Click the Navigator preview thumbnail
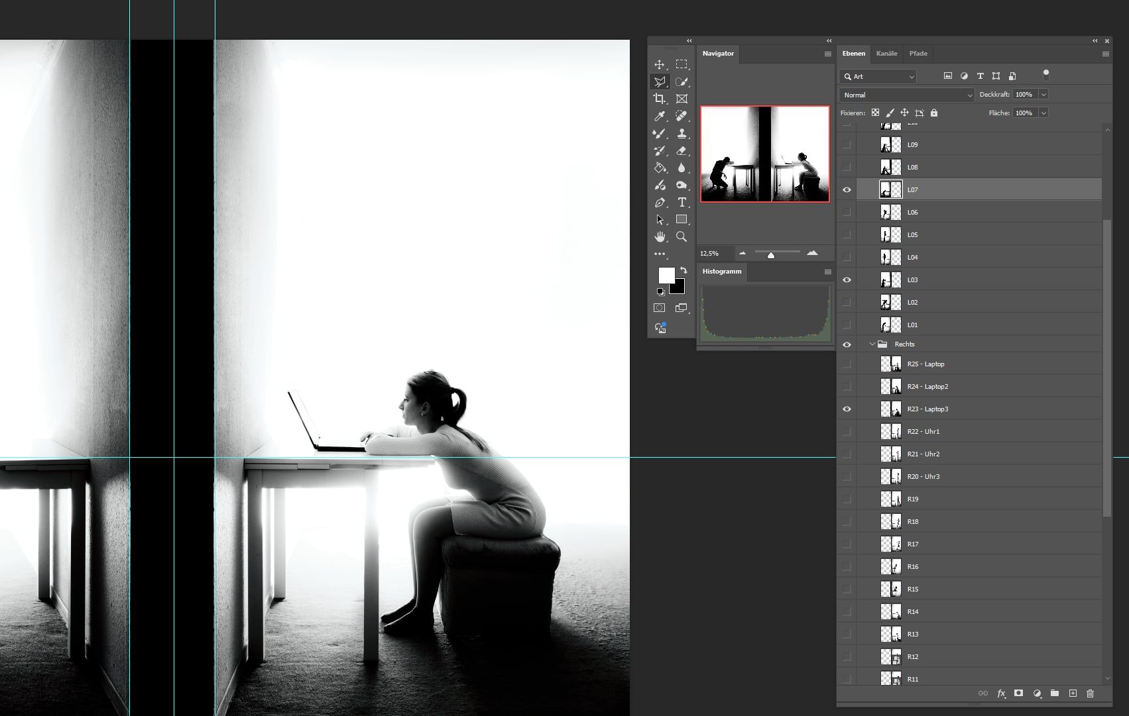The height and width of the screenshot is (716, 1129). (x=765, y=154)
